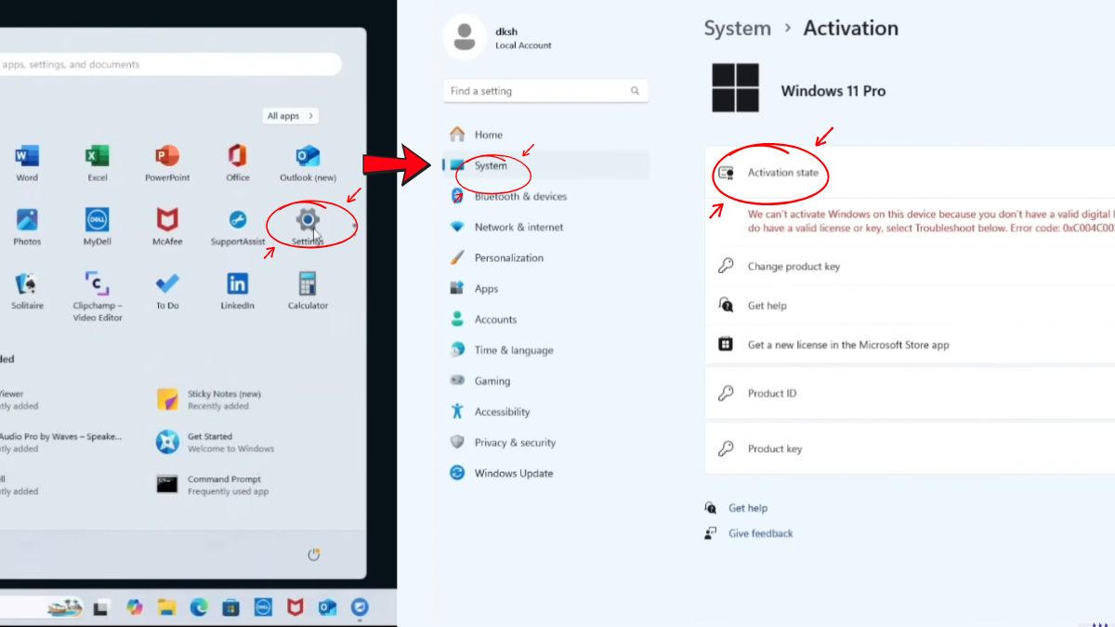This screenshot has width=1115, height=627.
Task: Open Accessibility settings category
Action: (545, 411)
